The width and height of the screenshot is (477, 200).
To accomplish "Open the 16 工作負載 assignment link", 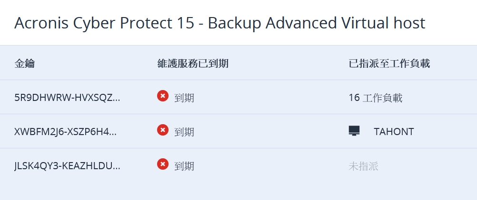I will [x=375, y=98].
